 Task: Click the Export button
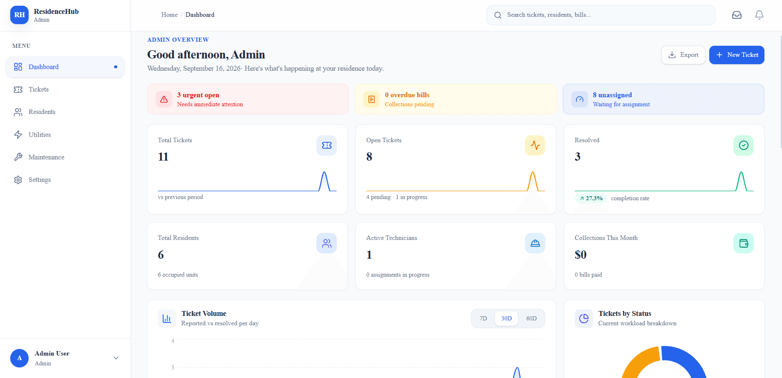[x=683, y=55]
